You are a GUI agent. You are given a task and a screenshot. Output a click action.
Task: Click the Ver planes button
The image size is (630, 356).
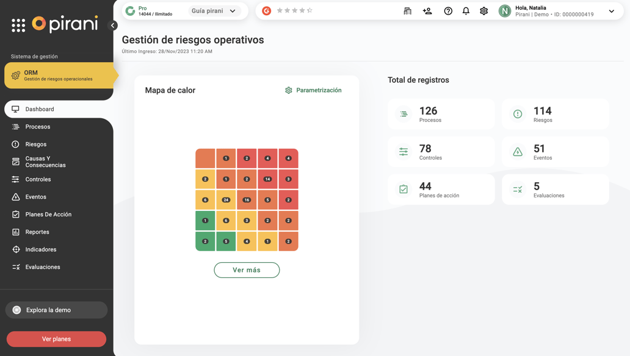56,339
